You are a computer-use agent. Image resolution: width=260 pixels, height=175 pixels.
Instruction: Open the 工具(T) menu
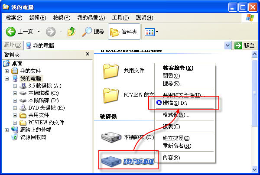(120, 18)
